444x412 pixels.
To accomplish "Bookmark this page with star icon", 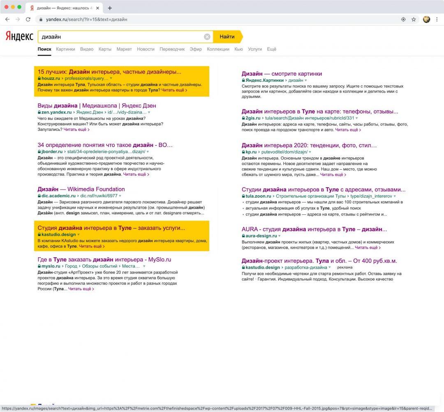I will pyautogui.click(x=414, y=19).
